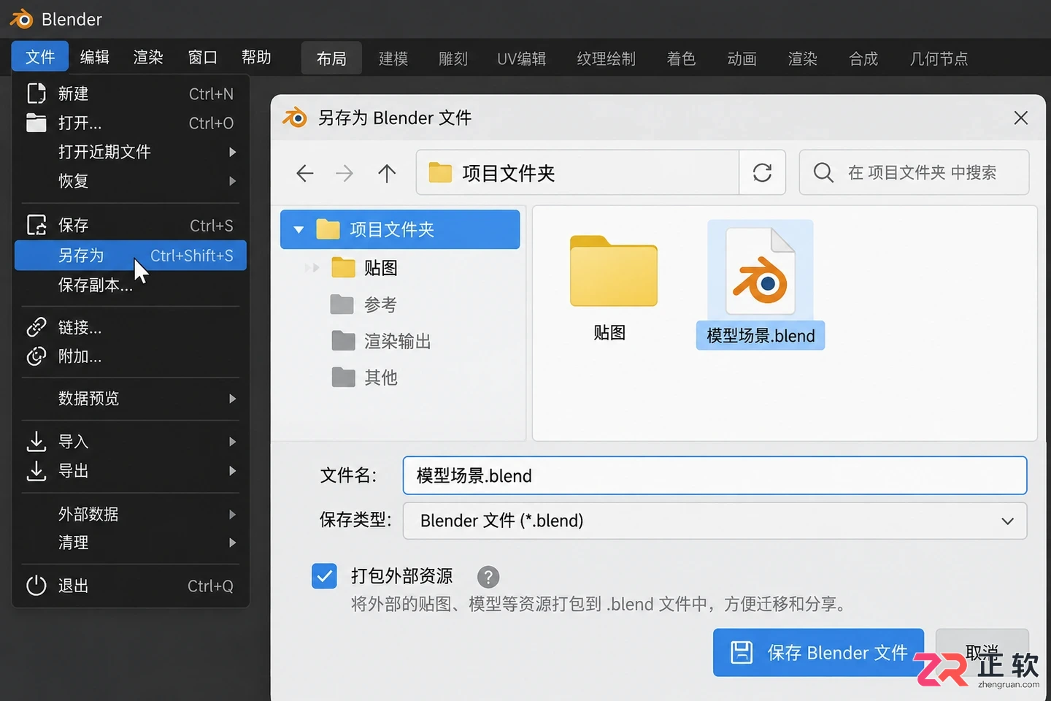The image size is (1051, 701).
Task: Go back with the left arrow
Action: pos(305,173)
